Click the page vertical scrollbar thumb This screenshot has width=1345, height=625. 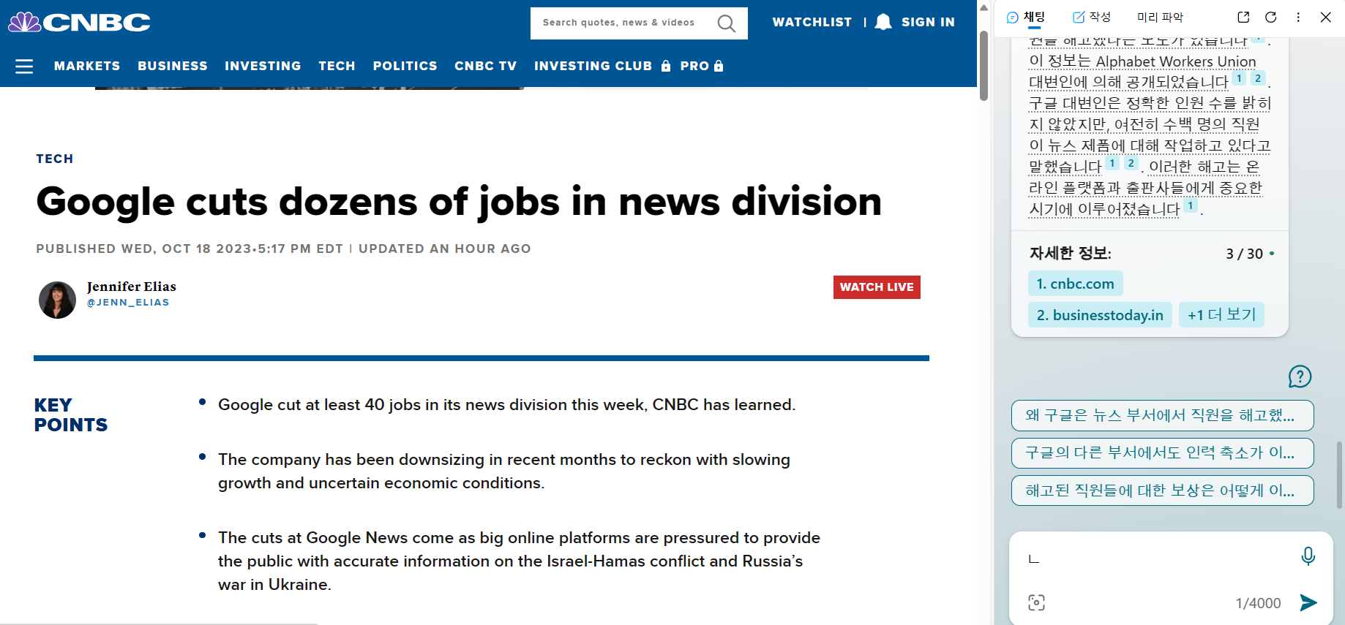pos(984,66)
